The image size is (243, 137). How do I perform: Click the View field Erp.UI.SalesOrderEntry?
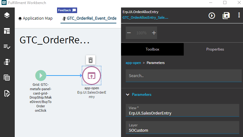(x=182, y=110)
